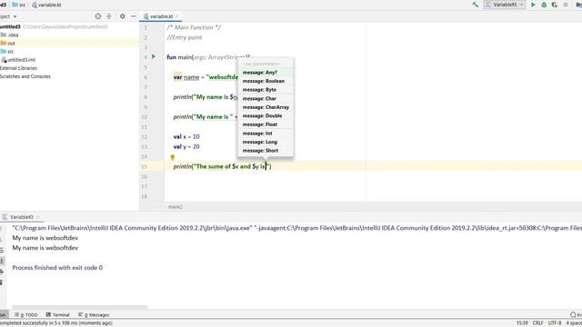The height and width of the screenshot is (327, 582).
Task: Click 'val y = 20' code line
Action: [x=186, y=147]
